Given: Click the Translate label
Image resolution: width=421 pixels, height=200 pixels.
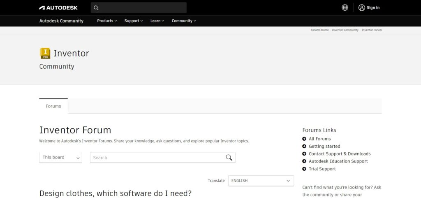Looking at the screenshot, I should tap(216, 181).
